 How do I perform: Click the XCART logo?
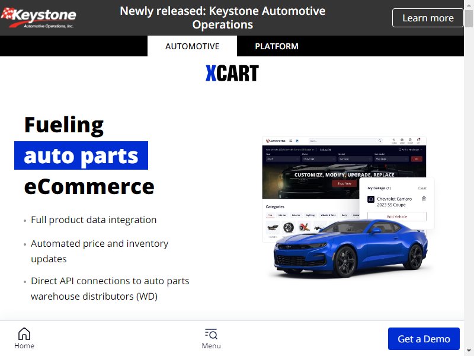click(x=232, y=73)
